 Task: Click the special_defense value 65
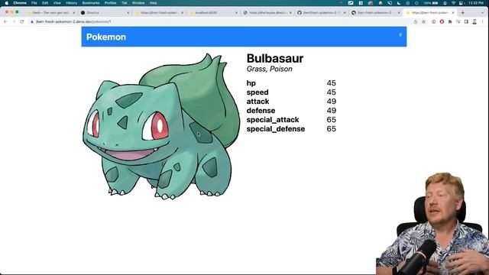tap(331, 129)
